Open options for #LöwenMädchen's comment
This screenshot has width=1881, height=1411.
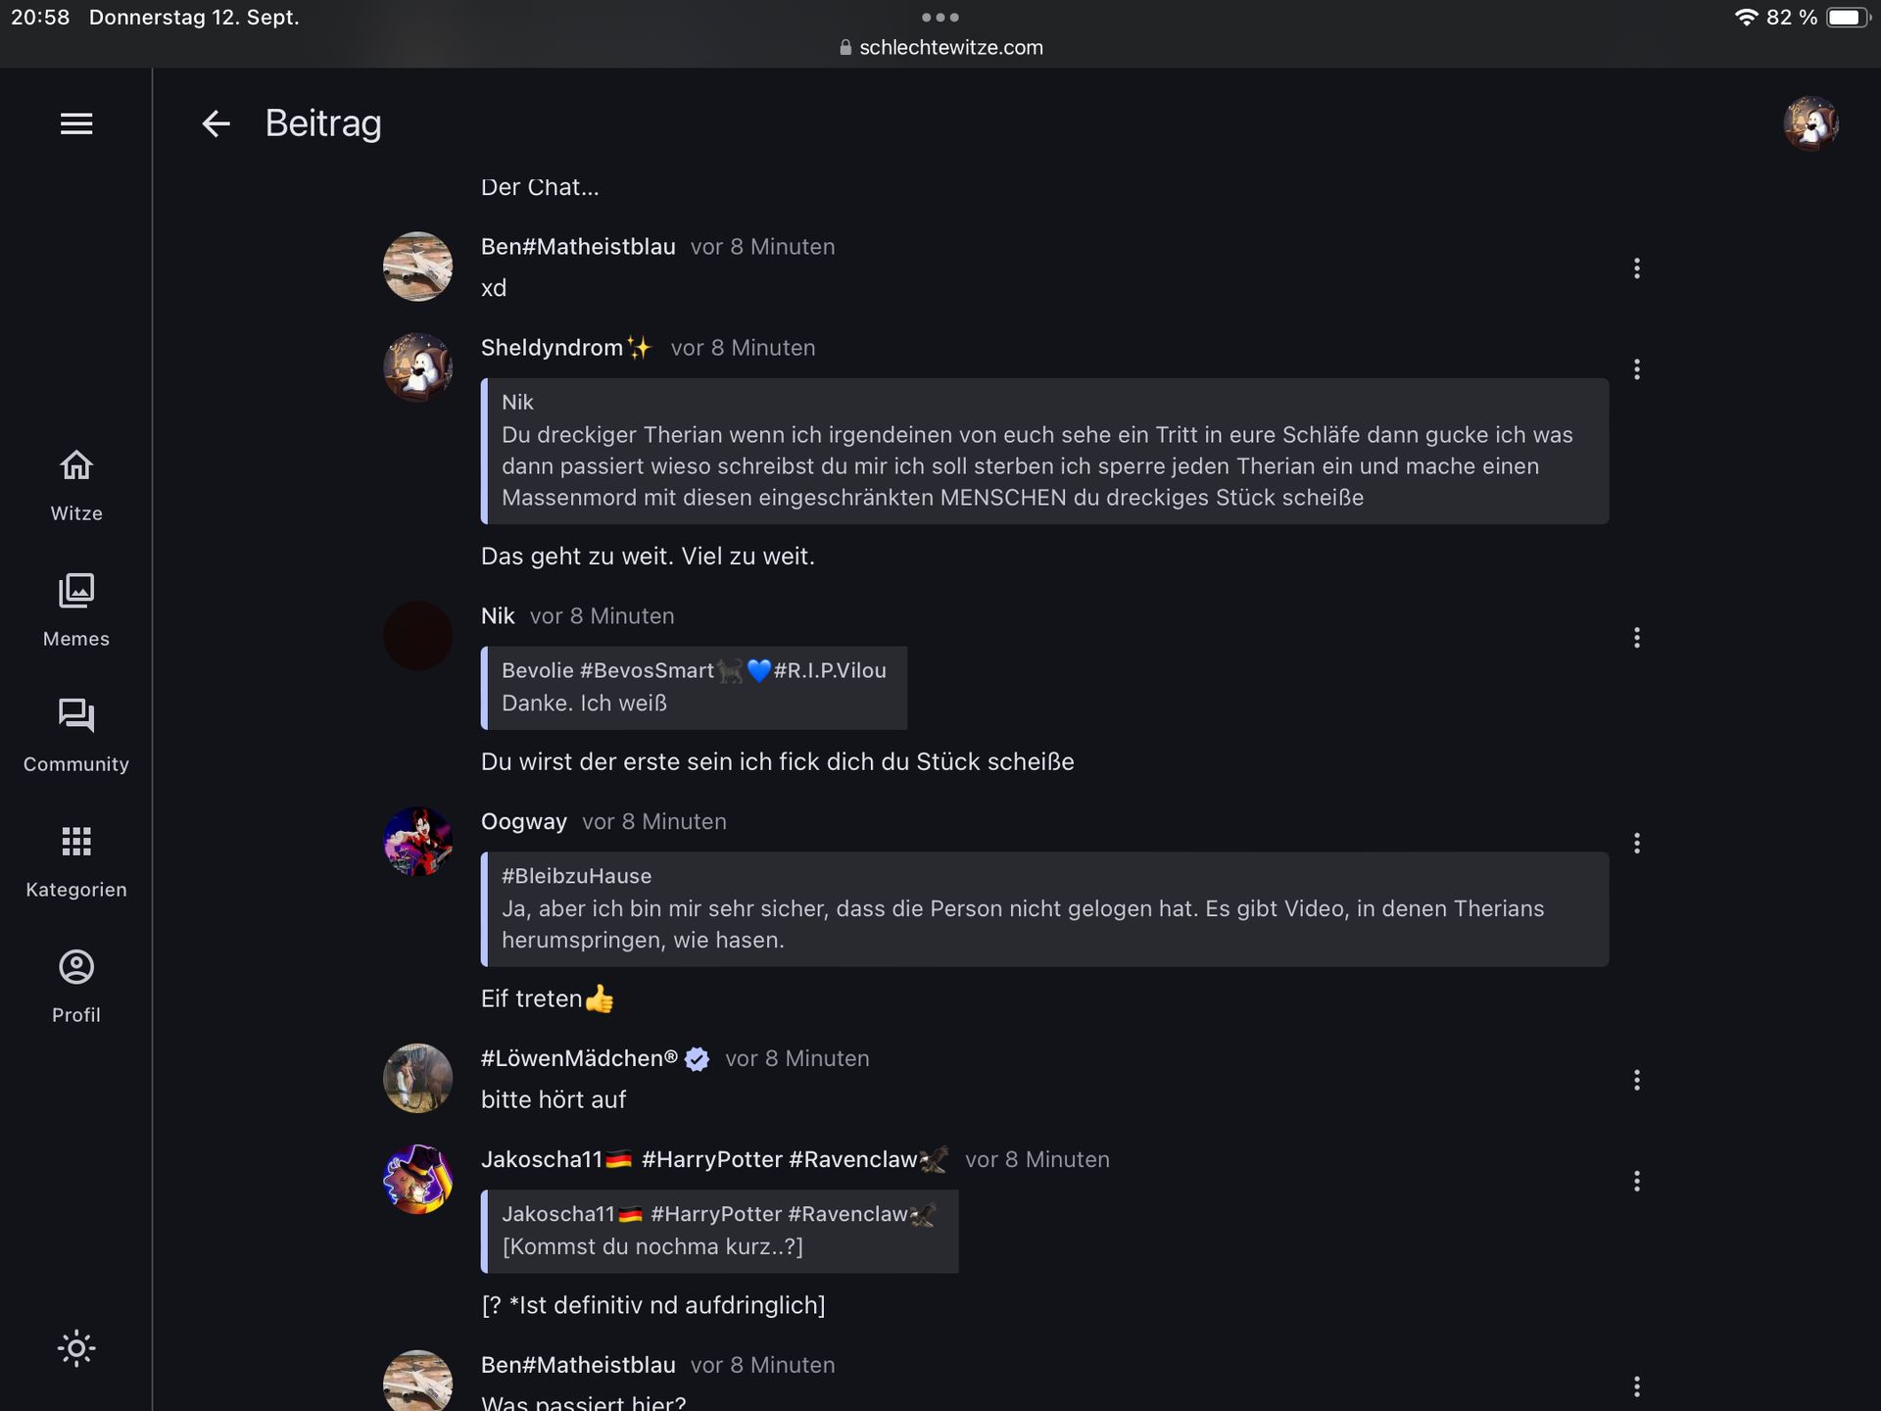[1636, 1080]
